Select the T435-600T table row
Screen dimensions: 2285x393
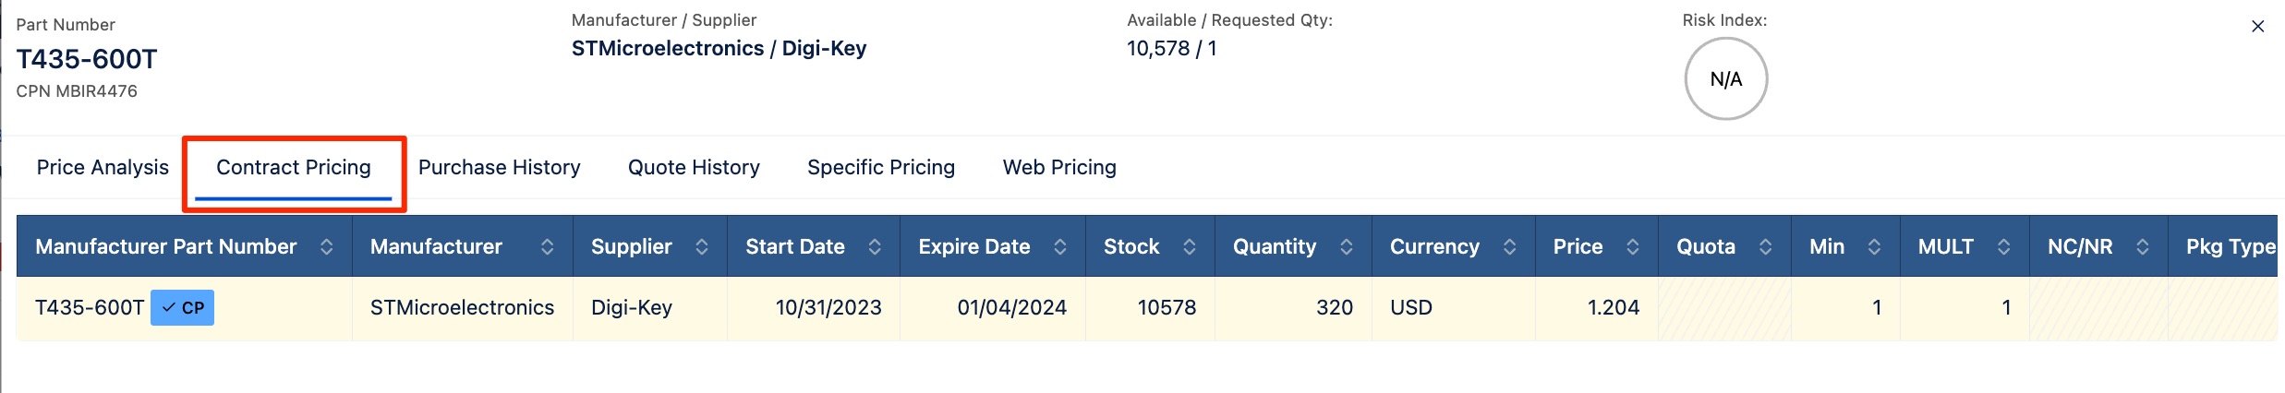924,308
